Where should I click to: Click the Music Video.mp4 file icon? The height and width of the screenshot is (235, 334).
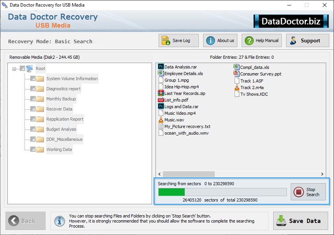161,113
